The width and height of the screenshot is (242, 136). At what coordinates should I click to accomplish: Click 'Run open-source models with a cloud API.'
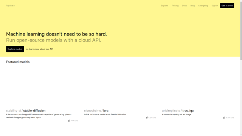pyautogui.click(x=53, y=40)
